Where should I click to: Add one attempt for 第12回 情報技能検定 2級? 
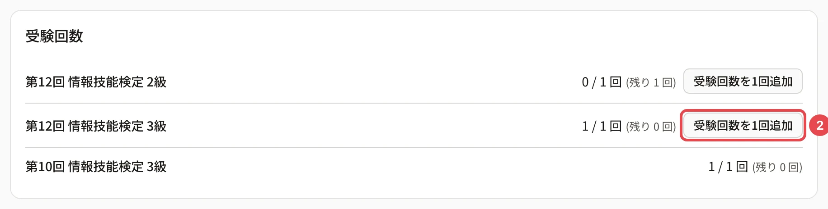(x=743, y=81)
